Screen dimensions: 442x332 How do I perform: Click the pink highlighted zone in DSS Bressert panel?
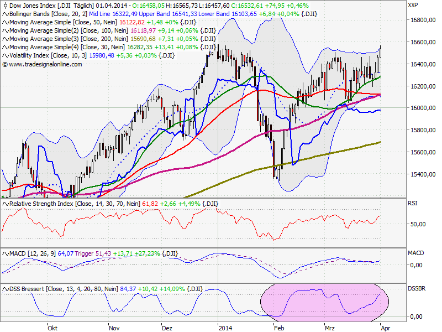point(326,303)
